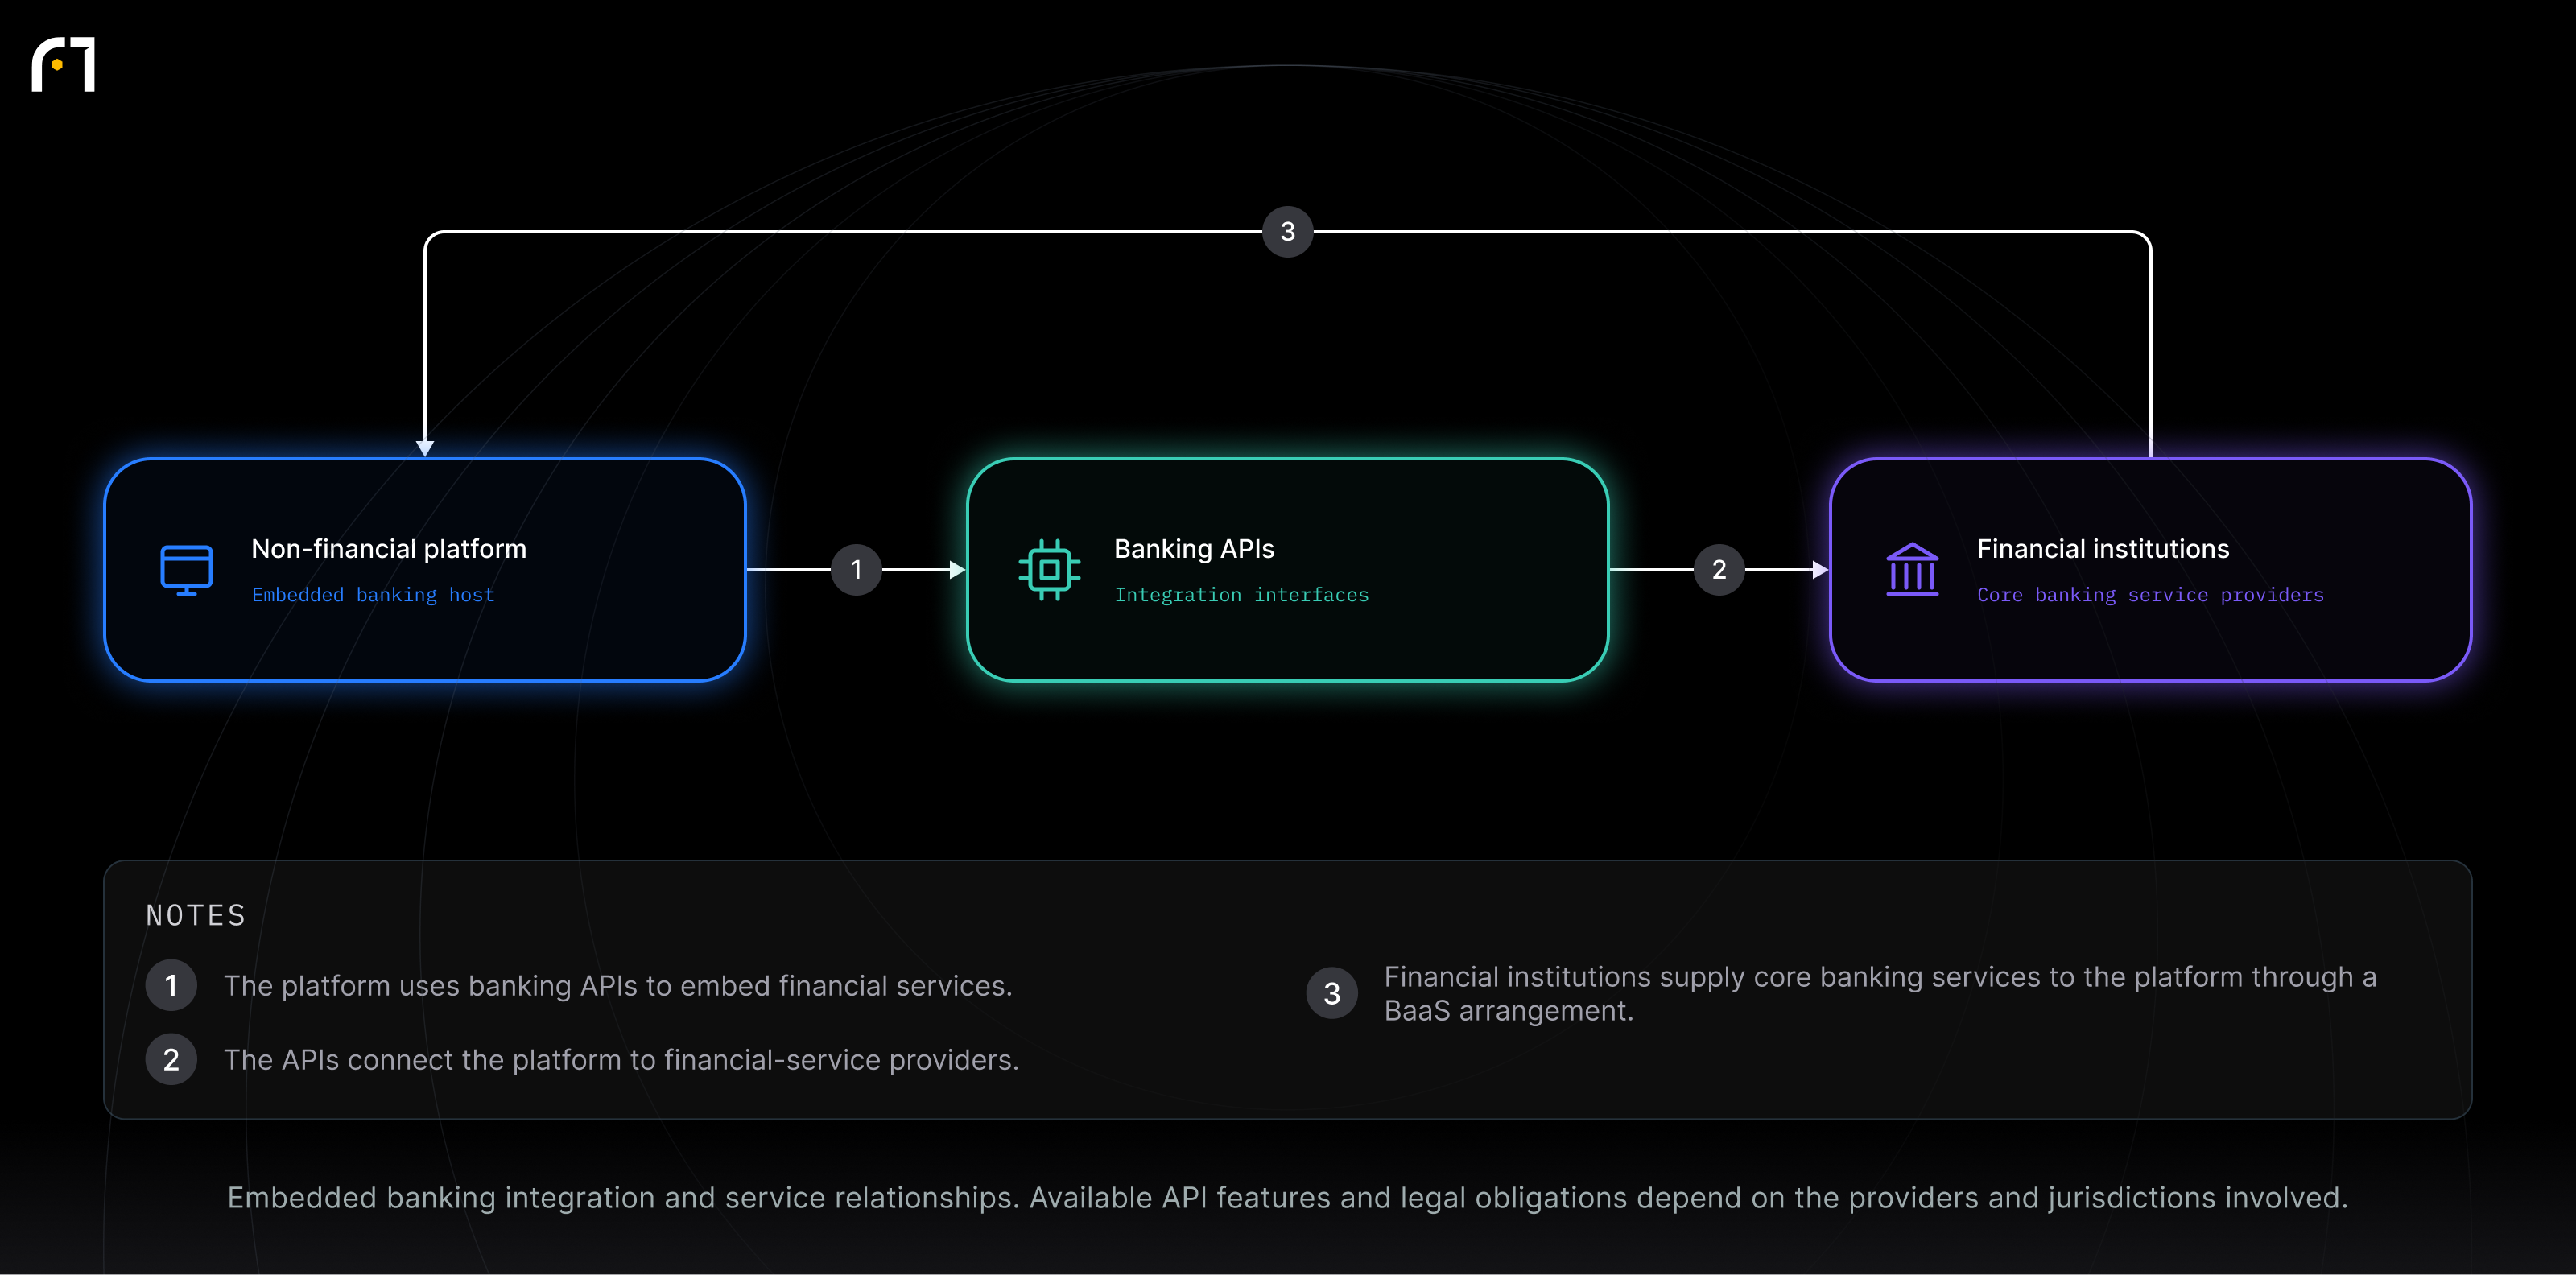Select the 'Financial institutions' title
Image resolution: width=2576 pixels, height=1275 pixels.
pos(2103,549)
